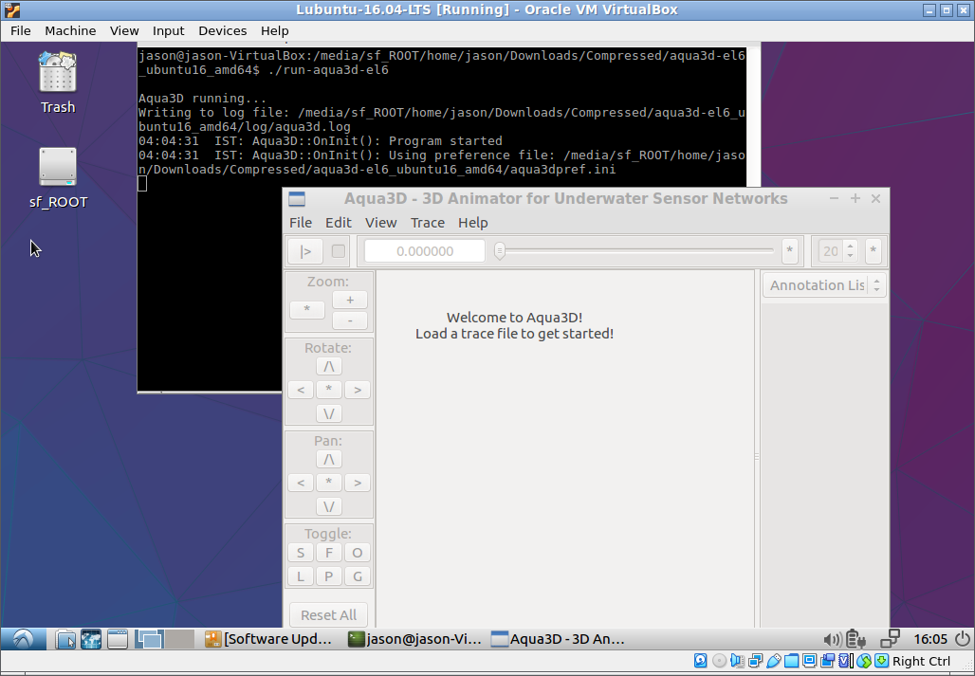The image size is (975, 676).
Task: Pan right using > in the Pan group
Action: (358, 483)
